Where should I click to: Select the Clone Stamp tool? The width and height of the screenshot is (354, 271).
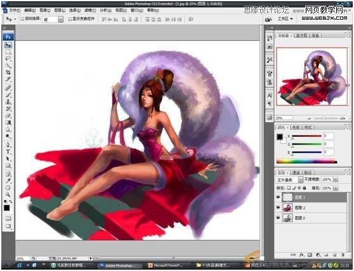click(8, 102)
